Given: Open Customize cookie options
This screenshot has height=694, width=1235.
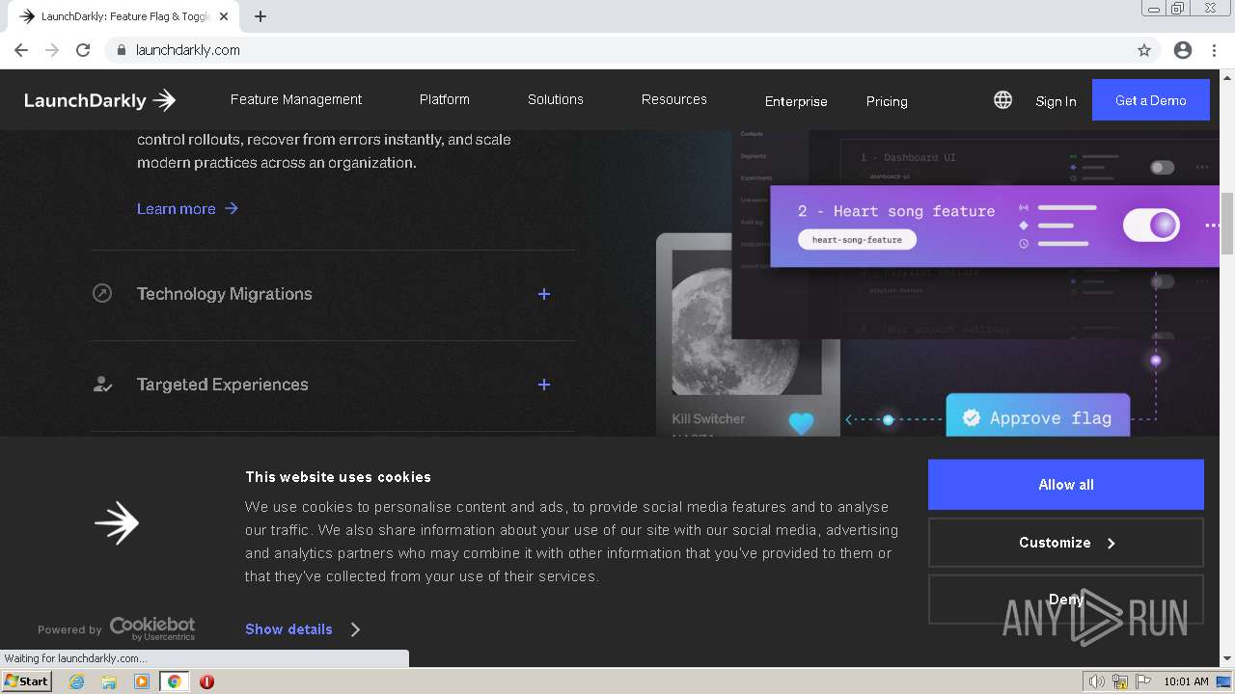Looking at the screenshot, I should point(1066,543).
